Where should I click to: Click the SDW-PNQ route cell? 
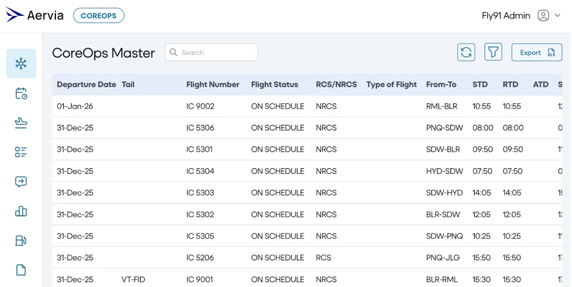(445, 236)
